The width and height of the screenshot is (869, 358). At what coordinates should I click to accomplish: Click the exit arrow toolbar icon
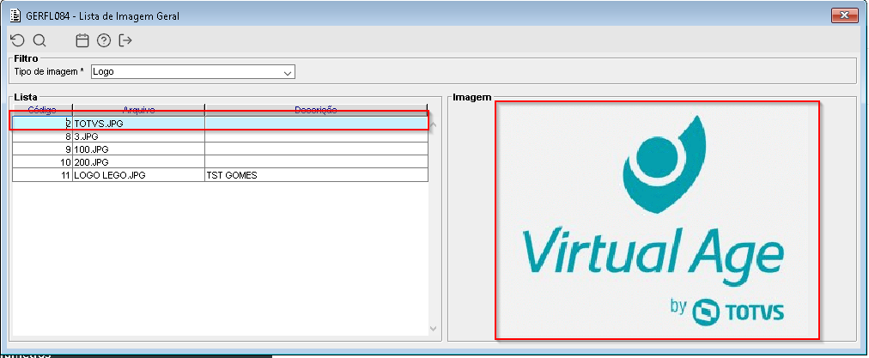[126, 40]
